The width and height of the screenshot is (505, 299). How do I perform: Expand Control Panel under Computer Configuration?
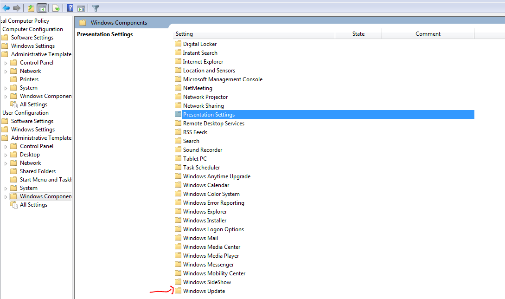click(x=6, y=63)
